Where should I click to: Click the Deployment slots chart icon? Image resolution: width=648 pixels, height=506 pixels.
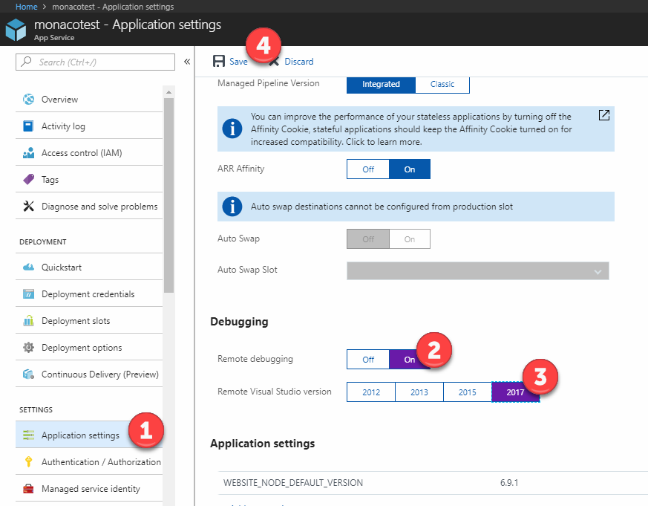[x=28, y=321]
